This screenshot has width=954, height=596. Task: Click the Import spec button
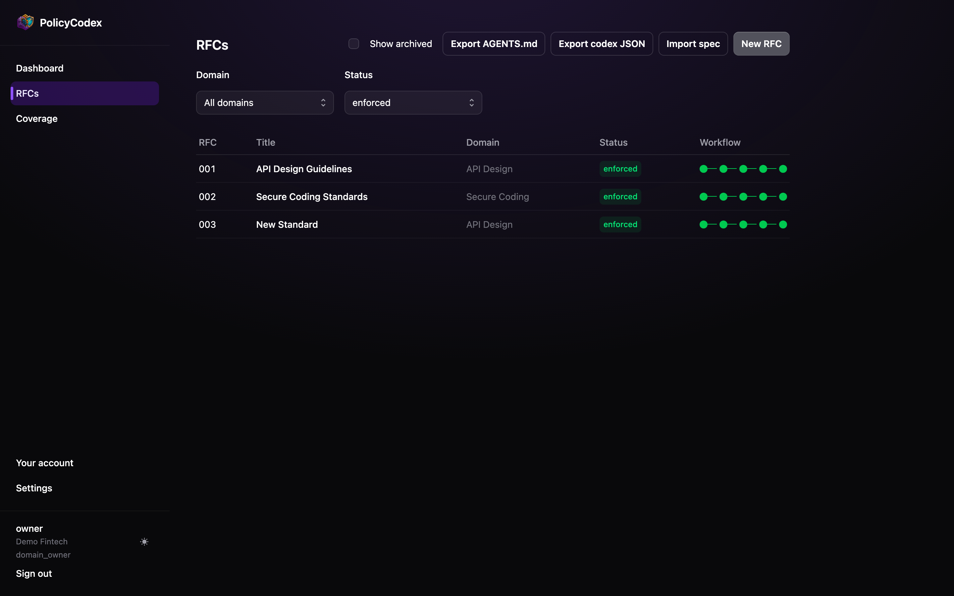(x=693, y=44)
